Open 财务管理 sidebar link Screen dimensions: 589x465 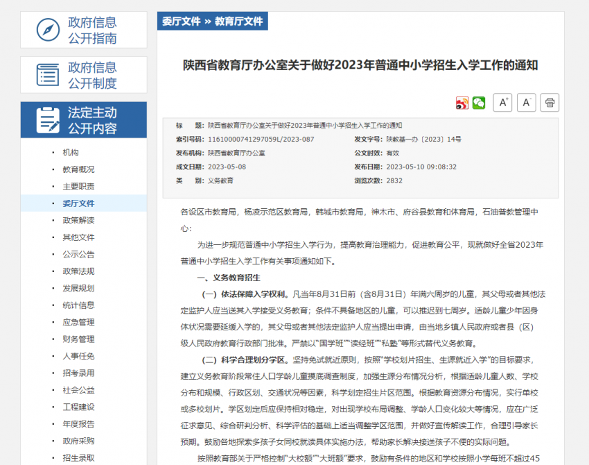click(x=78, y=339)
